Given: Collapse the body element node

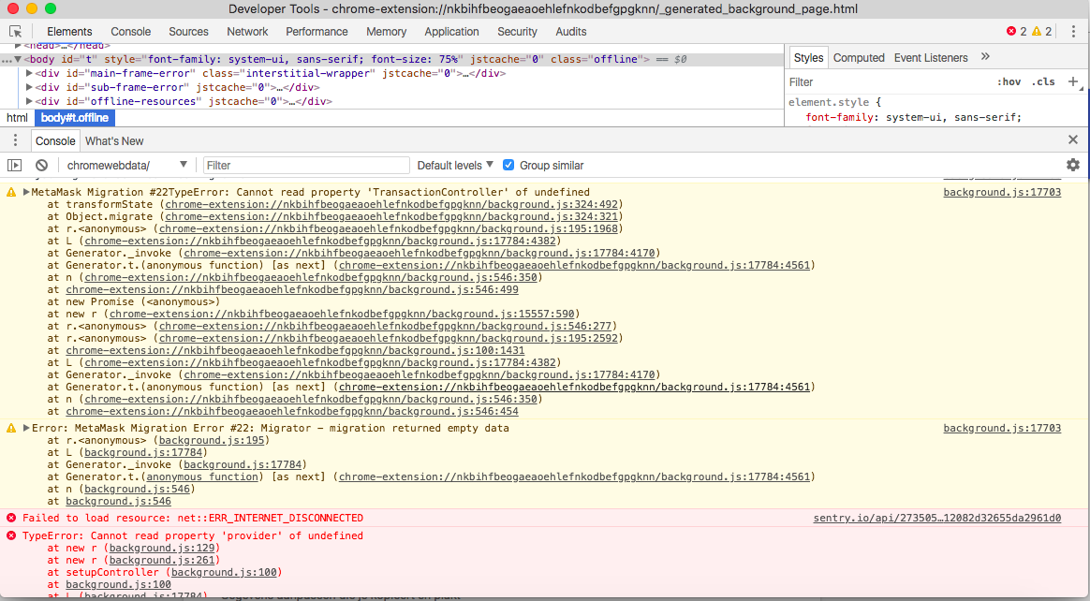Looking at the screenshot, I should pos(18,59).
